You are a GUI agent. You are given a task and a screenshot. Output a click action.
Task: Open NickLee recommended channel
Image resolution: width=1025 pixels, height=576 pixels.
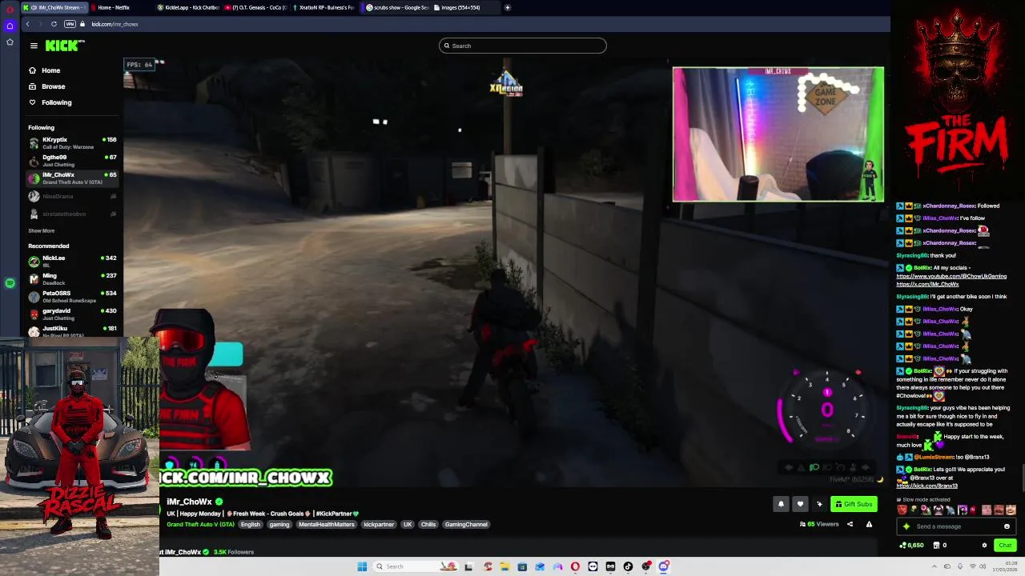tap(72, 262)
